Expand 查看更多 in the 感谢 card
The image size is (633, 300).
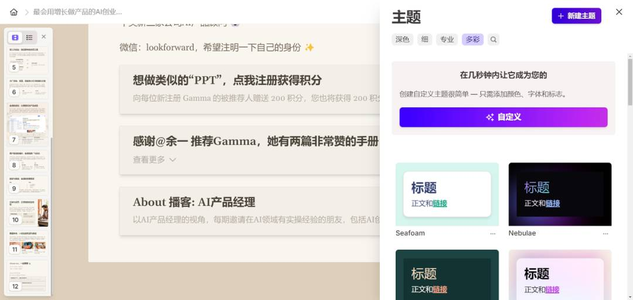coord(154,160)
